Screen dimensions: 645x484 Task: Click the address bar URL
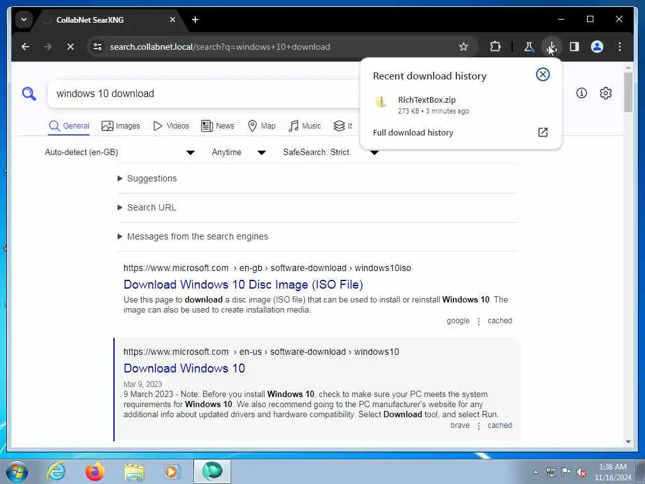pos(220,47)
